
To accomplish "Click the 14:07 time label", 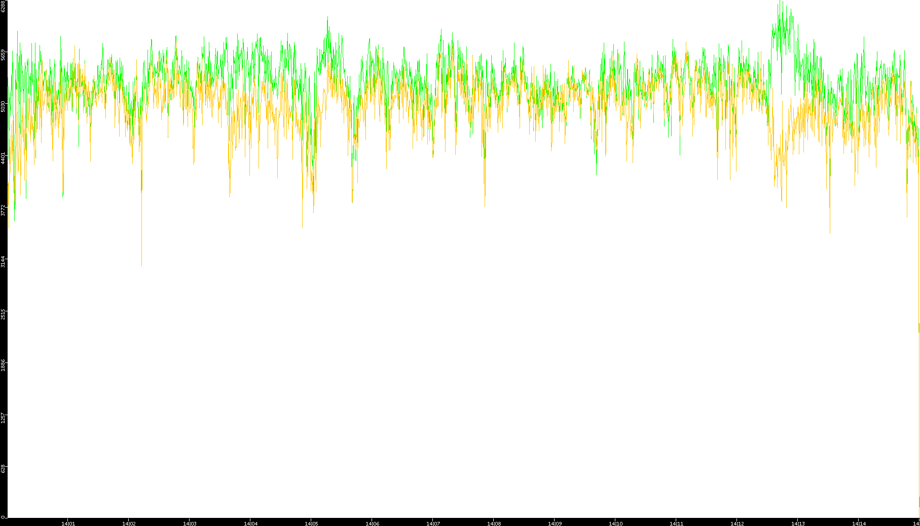I will [433, 523].
